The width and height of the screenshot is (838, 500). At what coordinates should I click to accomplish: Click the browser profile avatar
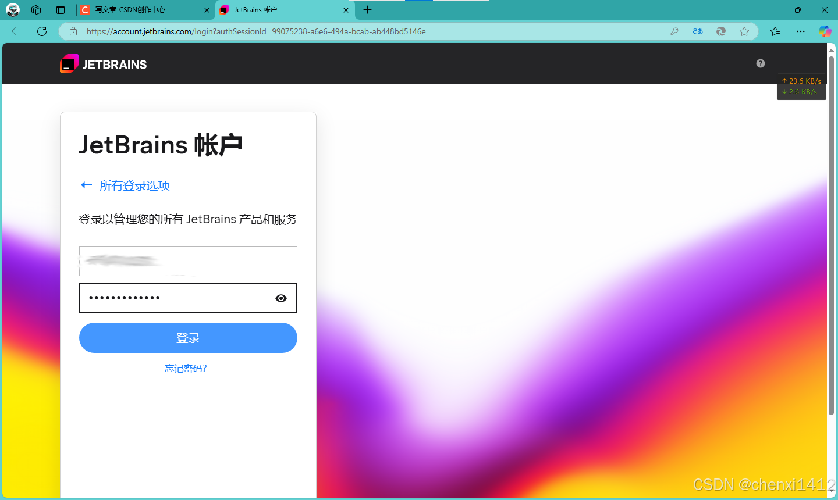[x=13, y=10]
